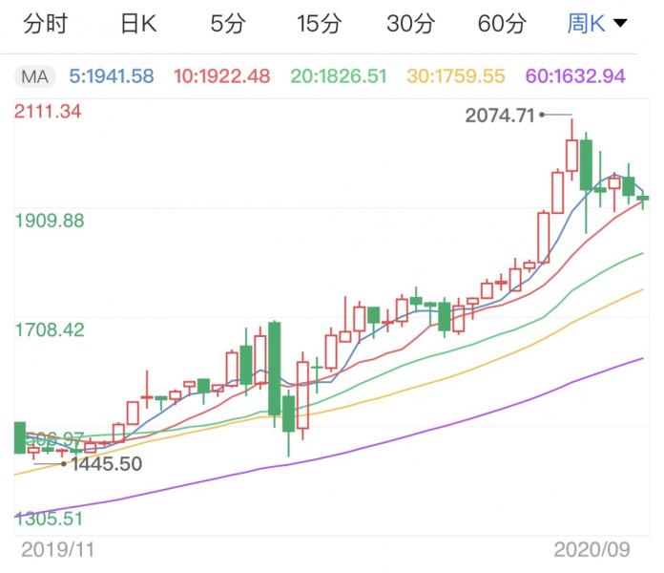Click the 2074.71 high price marker
Screen dimensions: 664x573
[500, 116]
